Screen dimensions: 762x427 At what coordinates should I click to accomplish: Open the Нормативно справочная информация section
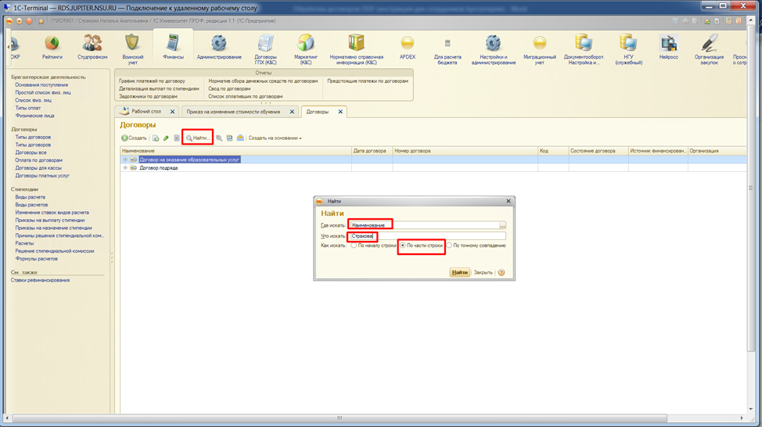click(356, 44)
